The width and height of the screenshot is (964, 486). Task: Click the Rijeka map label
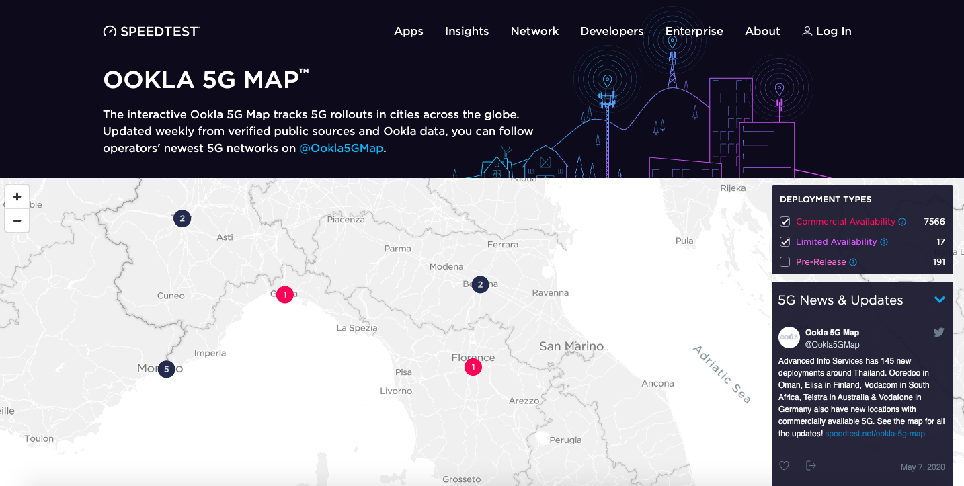coord(733,188)
